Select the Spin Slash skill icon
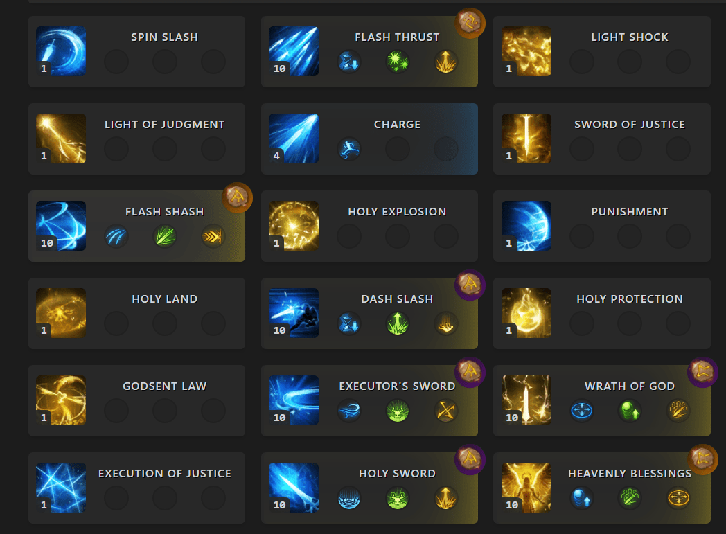Image resolution: width=726 pixels, height=534 pixels. tap(61, 51)
